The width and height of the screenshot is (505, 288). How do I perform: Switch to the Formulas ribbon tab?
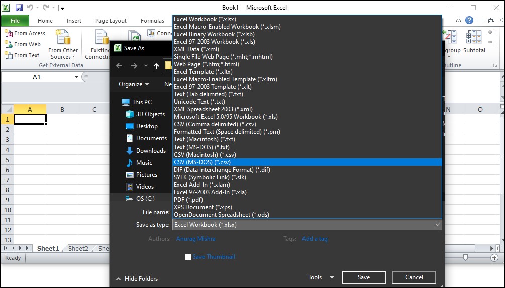pyautogui.click(x=152, y=21)
